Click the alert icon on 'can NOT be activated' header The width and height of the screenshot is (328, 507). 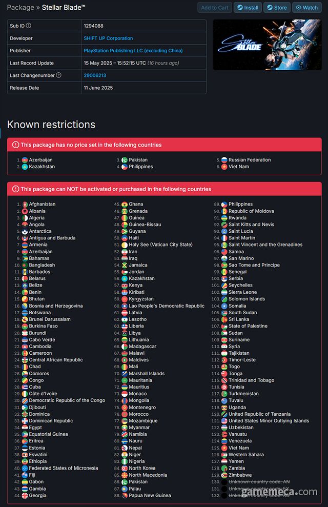[x=16, y=189]
